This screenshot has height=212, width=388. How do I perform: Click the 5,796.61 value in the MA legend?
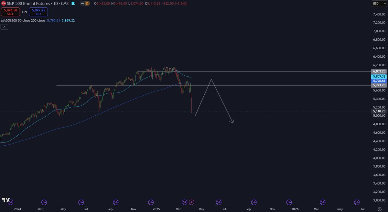pos(54,20)
